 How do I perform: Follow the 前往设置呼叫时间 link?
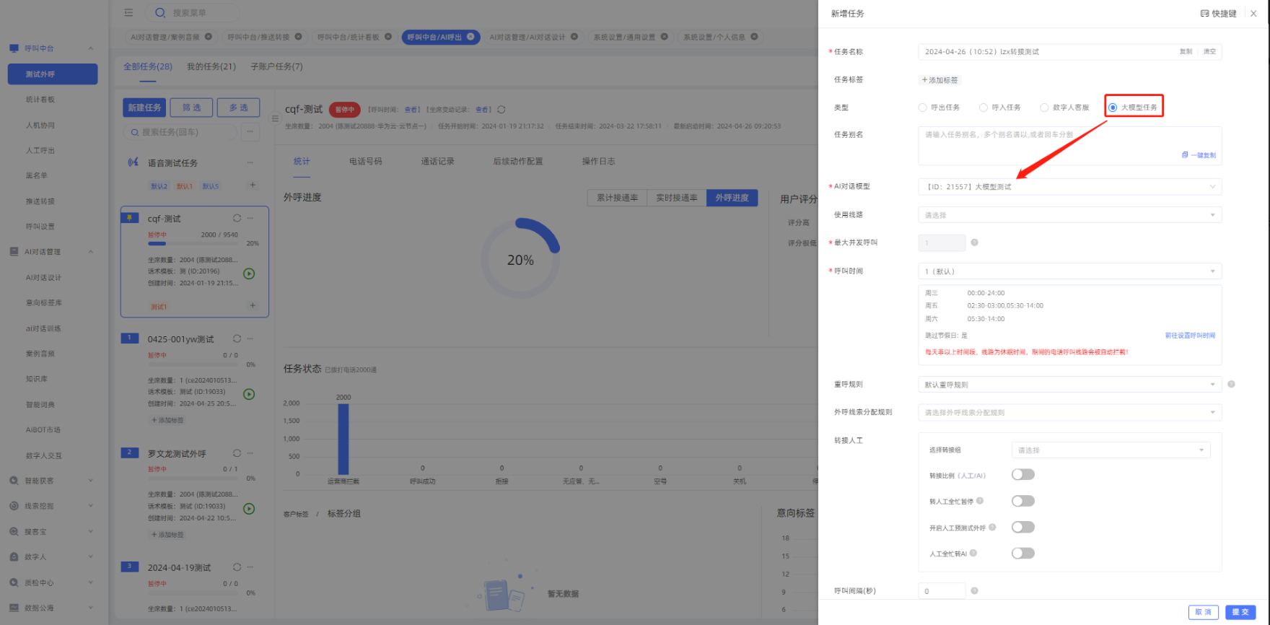click(1190, 336)
